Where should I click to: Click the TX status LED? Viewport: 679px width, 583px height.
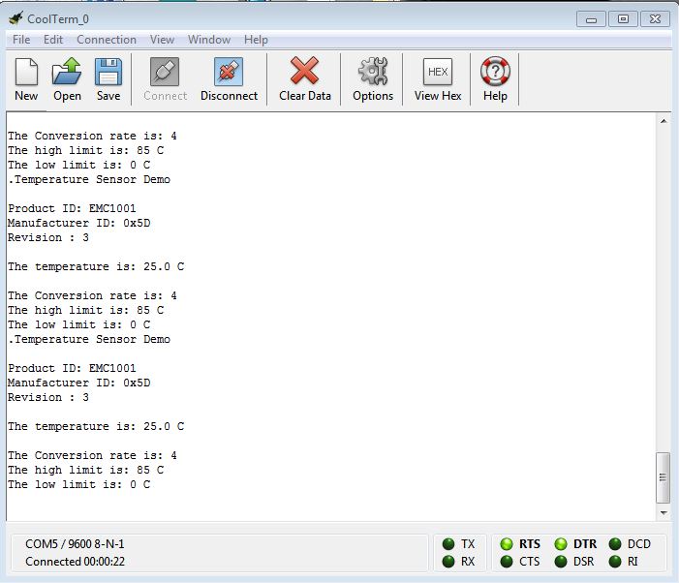click(x=448, y=544)
